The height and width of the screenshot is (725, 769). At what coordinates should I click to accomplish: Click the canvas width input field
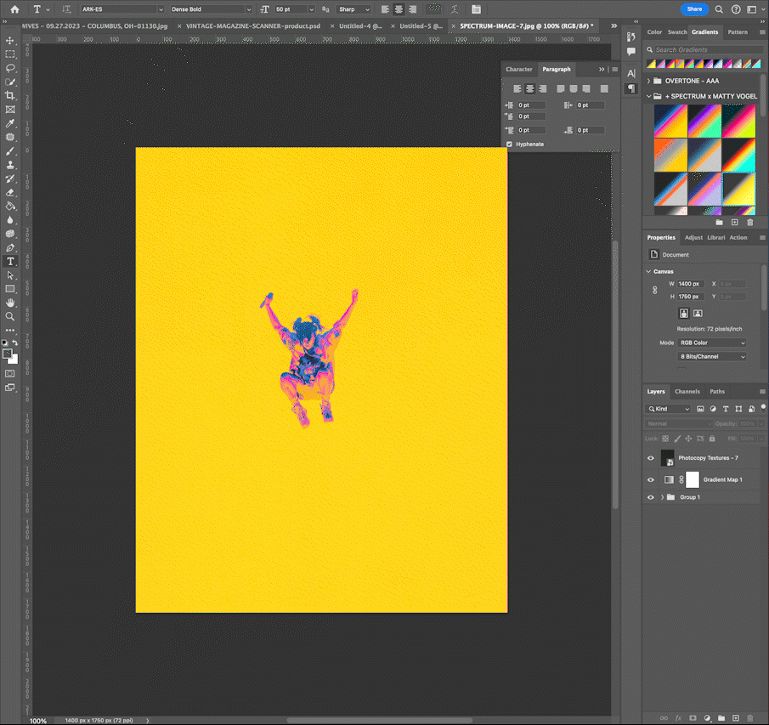689,284
